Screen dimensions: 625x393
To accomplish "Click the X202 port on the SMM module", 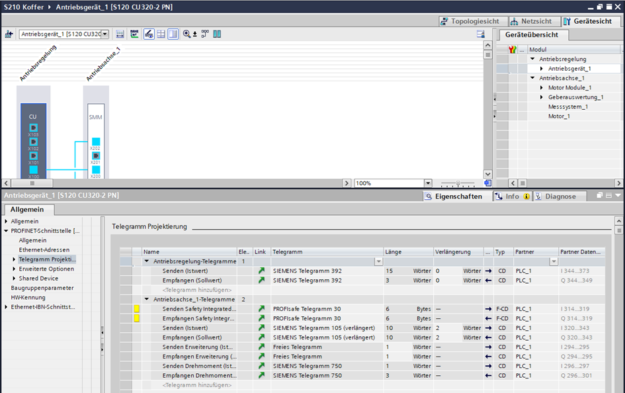I will pyautogui.click(x=96, y=142).
